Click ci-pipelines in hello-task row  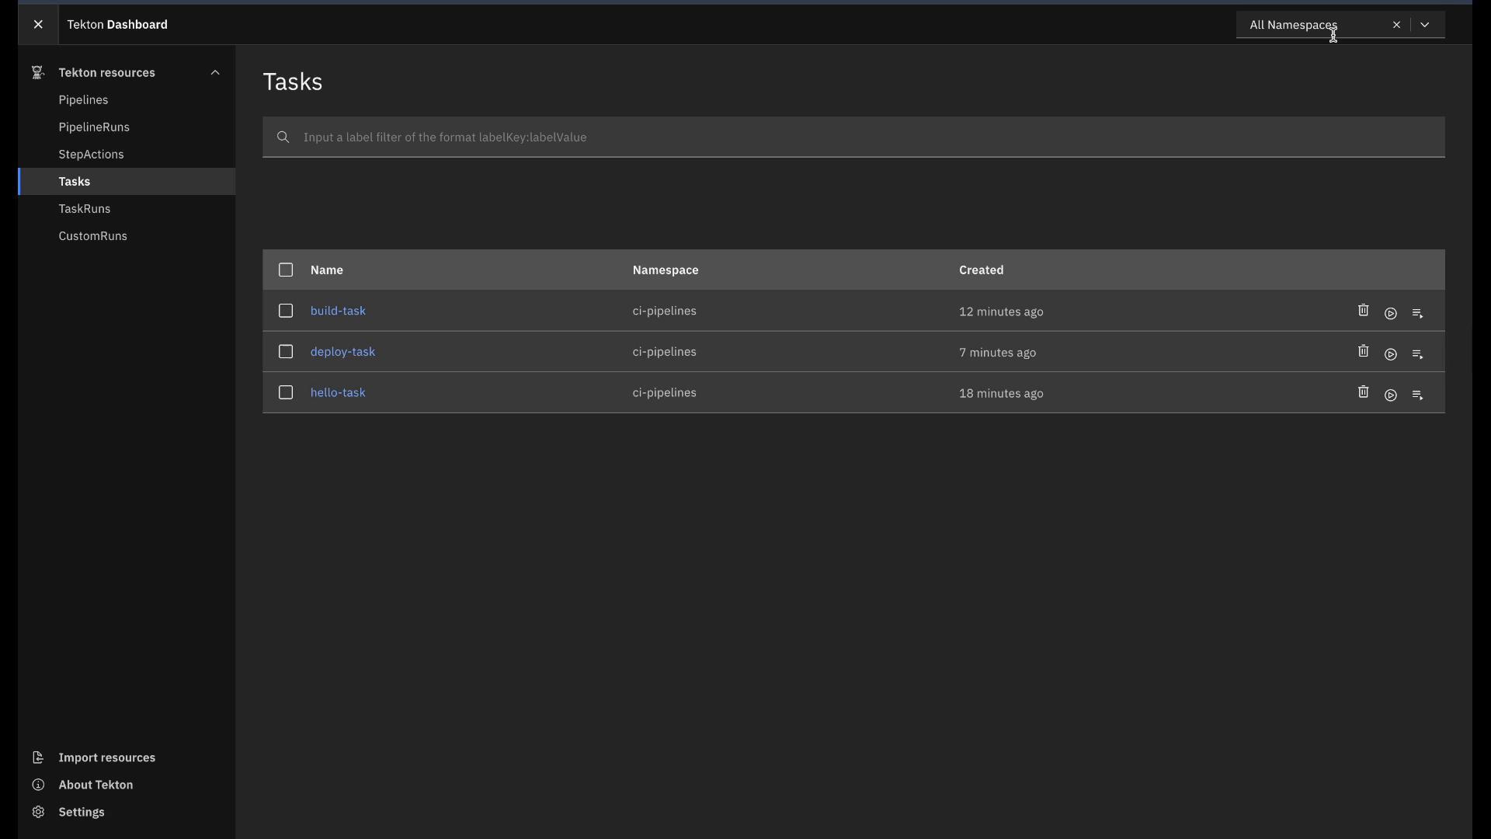click(664, 392)
